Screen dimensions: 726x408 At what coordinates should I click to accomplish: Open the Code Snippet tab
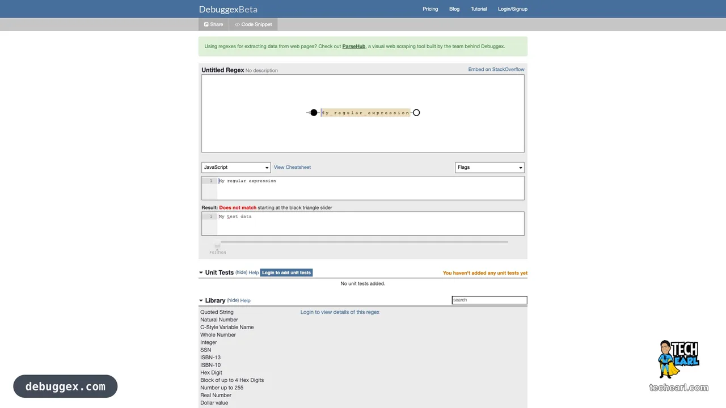click(254, 24)
